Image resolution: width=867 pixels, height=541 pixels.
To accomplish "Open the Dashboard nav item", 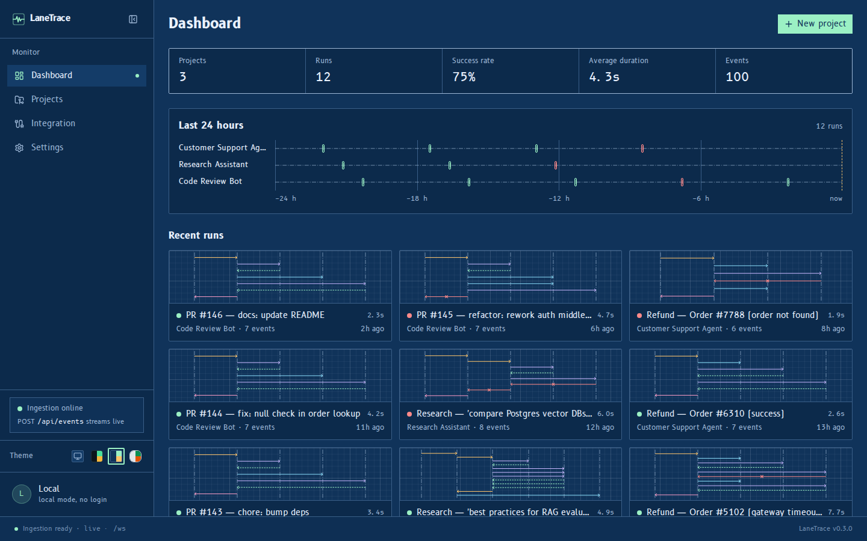I will (x=76, y=76).
